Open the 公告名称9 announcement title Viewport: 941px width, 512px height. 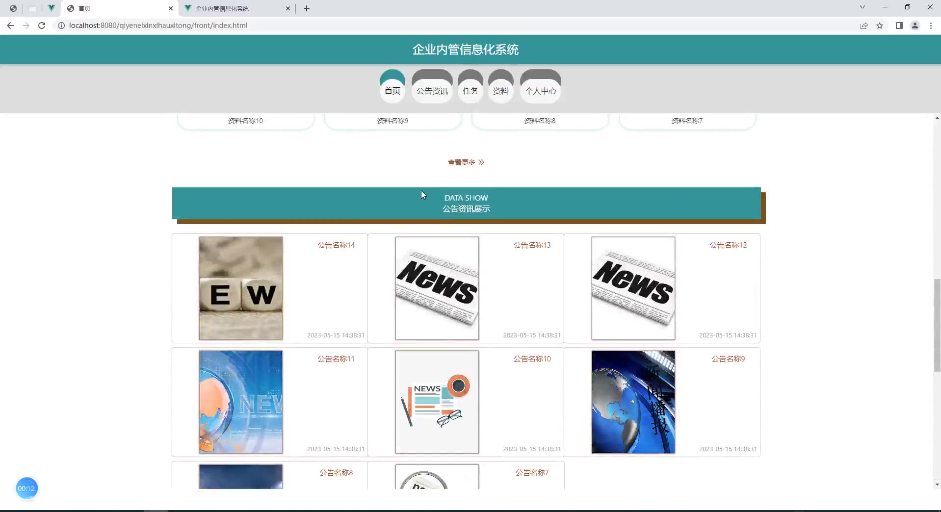pyautogui.click(x=728, y=359)
